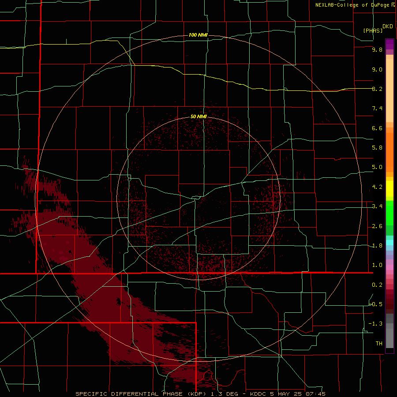This screenshot has height=397, width=397.
Task: Click the 1.3 DEG elevation text
Action: click(x=225, y=394)
